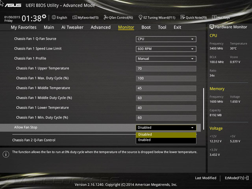Click Last Modified

tap(206, 178)
